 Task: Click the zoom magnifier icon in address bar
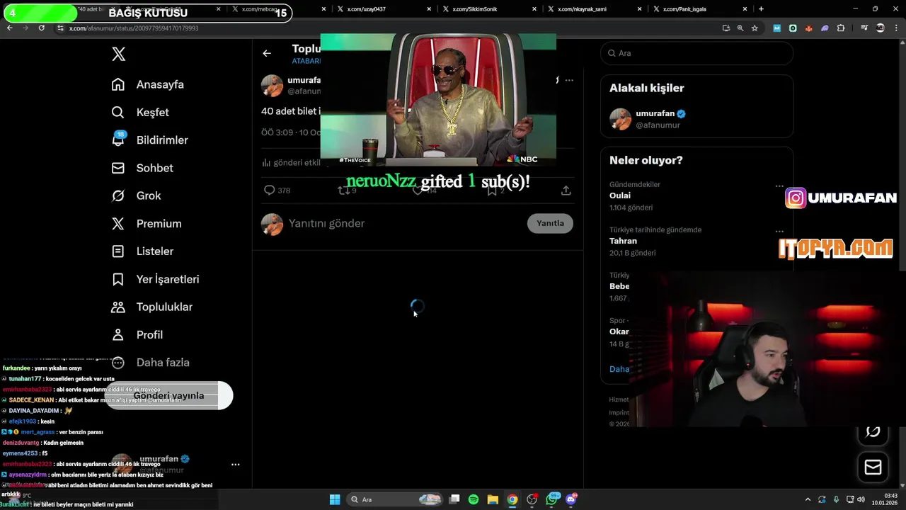pos(740,28)
